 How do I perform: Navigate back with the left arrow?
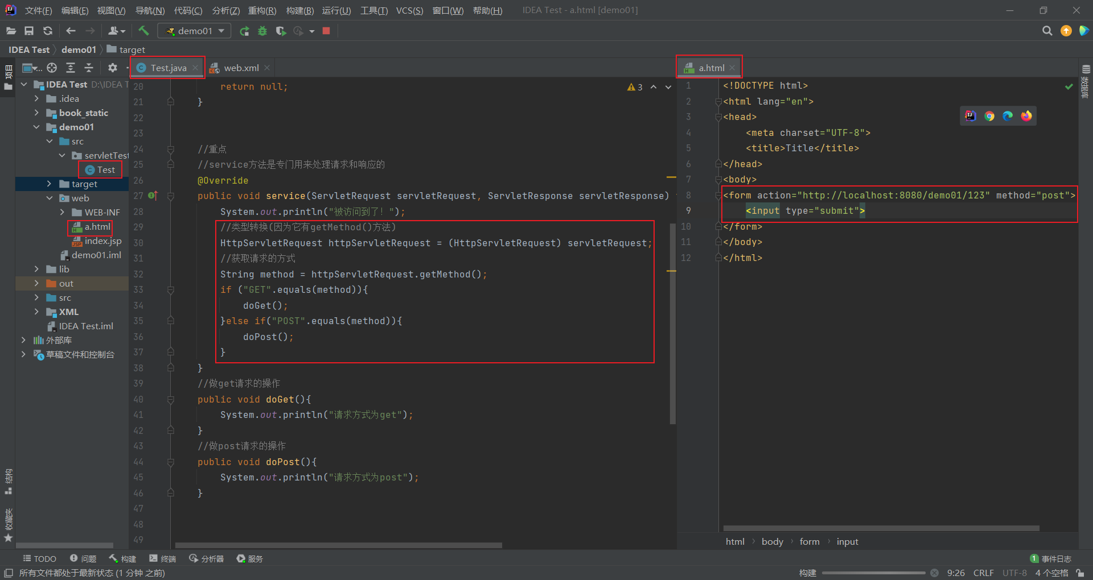(x=71, y=31)
